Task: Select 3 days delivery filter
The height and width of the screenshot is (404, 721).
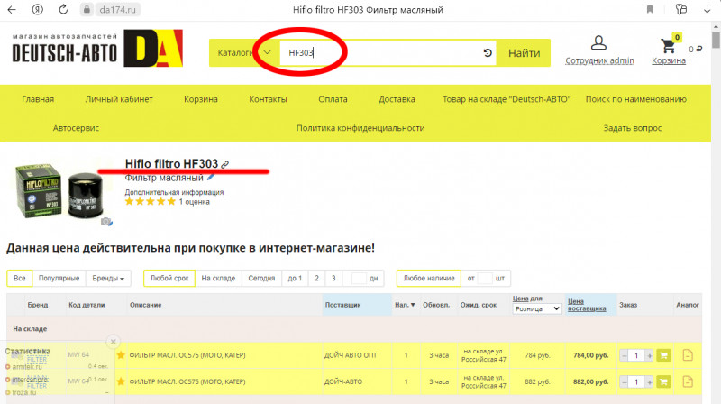Action: [333, 278]
